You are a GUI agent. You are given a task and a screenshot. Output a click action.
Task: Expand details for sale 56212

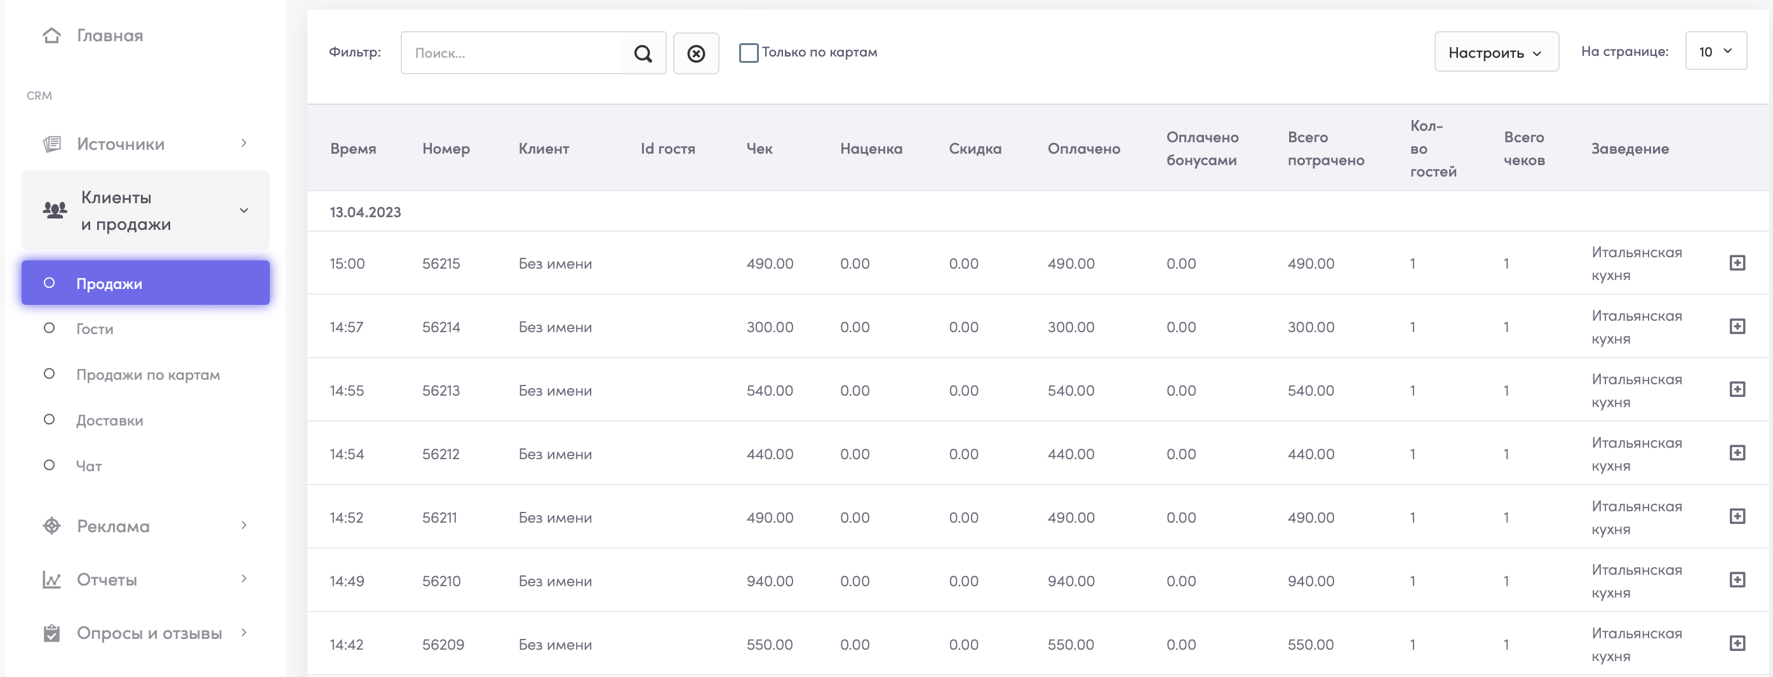1737,453
